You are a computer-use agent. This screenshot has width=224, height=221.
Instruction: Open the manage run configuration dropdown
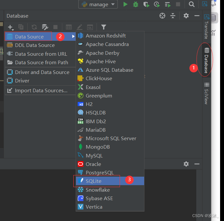pyautogui.click(x=98, y=5)
